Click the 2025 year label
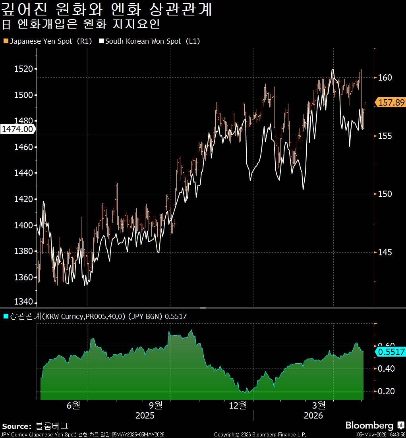Image resolution: width=406 pixels, height=438 pixels. point(145,416)
